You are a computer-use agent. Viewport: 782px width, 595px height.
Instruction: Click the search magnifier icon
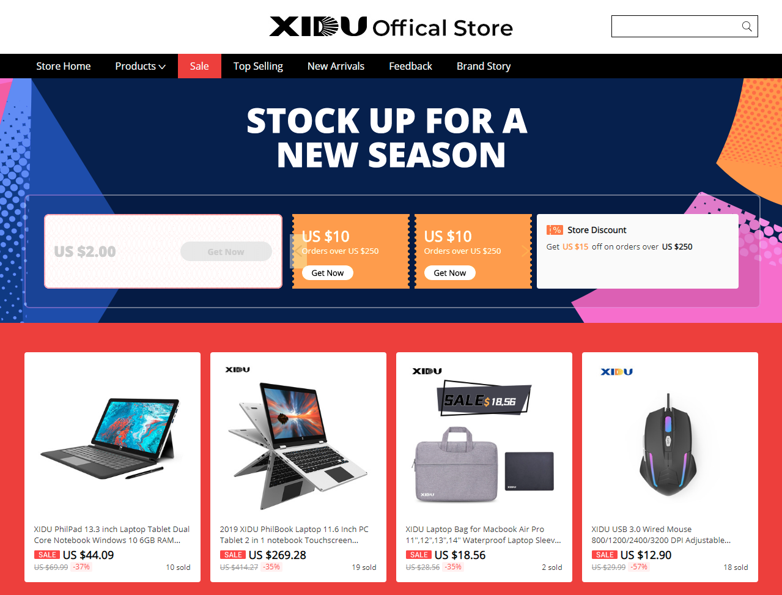(747, 26)
